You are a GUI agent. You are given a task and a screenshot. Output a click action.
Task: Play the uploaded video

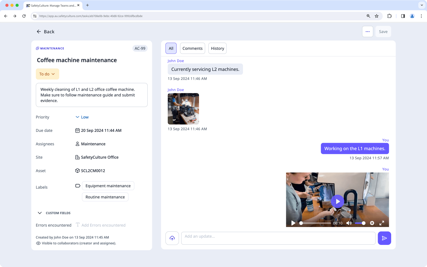(338, 201)
